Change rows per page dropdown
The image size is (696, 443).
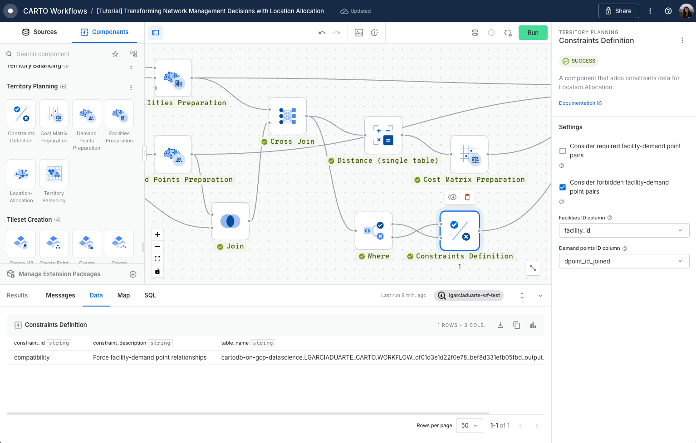pos(469,425)
